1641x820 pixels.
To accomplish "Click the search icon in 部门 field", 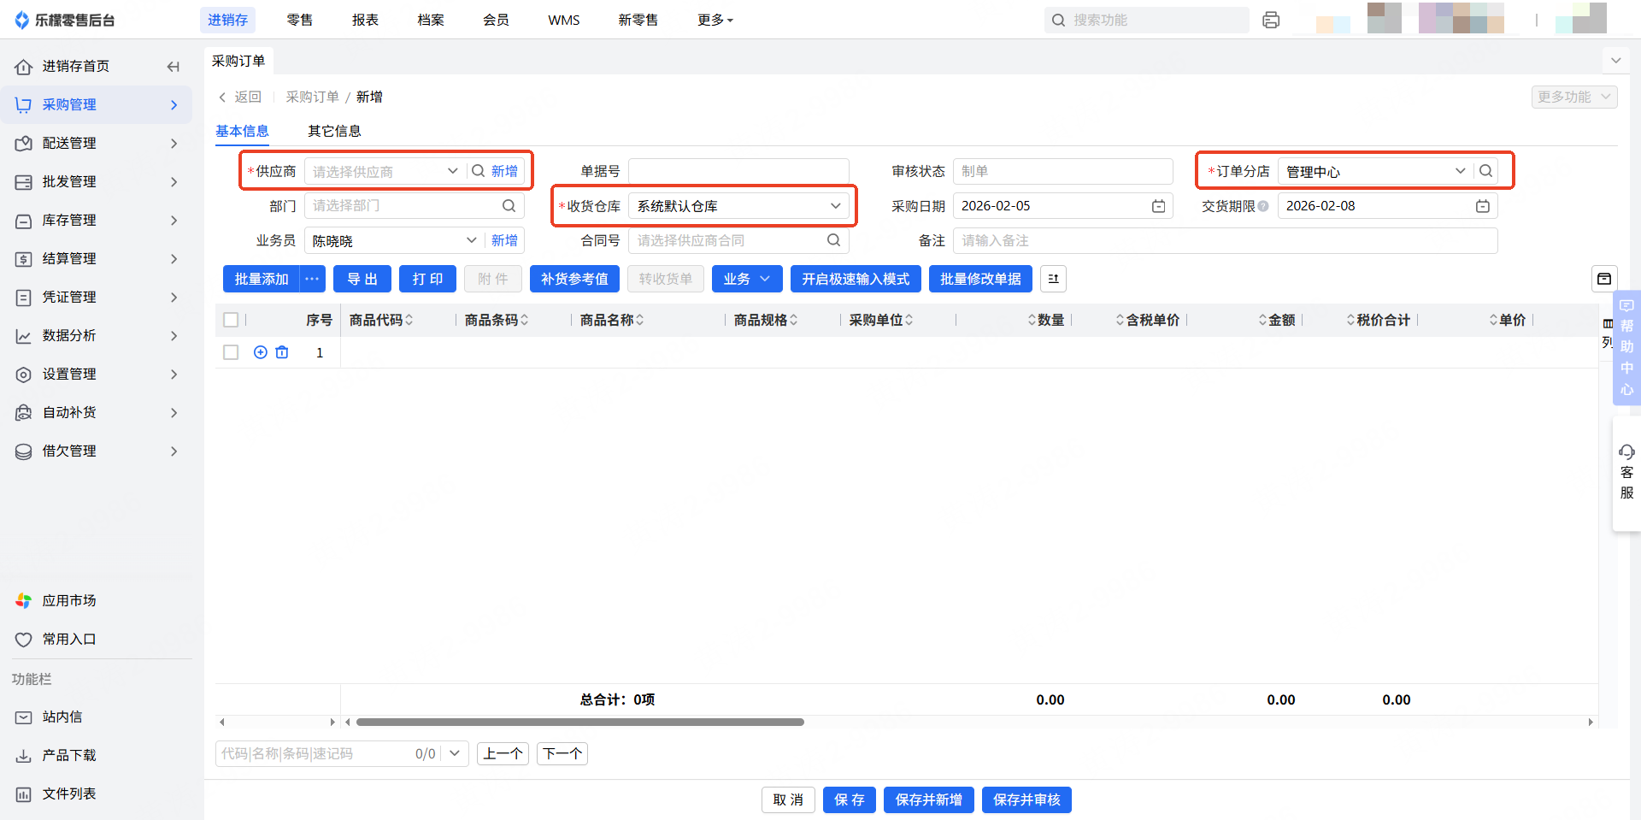I will pyautogui.click(x=509, y=205).
